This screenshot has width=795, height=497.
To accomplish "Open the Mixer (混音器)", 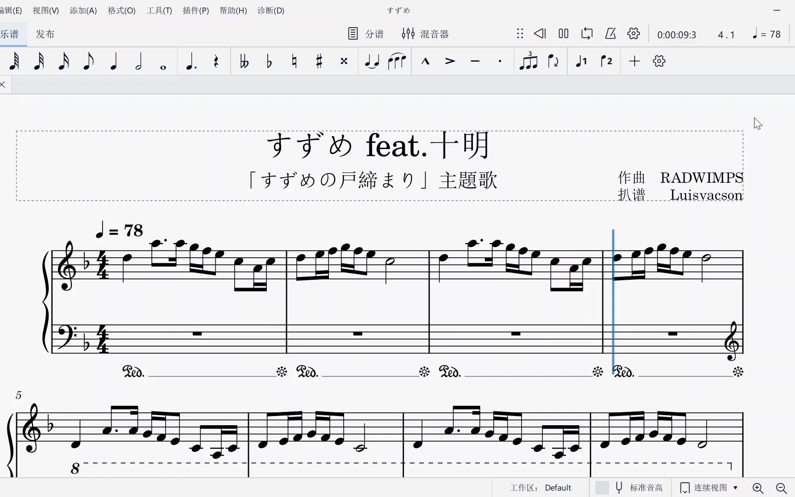I will point(425,34).
